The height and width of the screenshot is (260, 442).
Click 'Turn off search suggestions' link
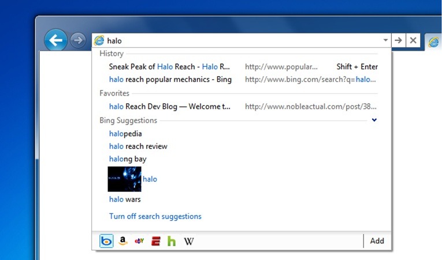[x=155, y=216]
